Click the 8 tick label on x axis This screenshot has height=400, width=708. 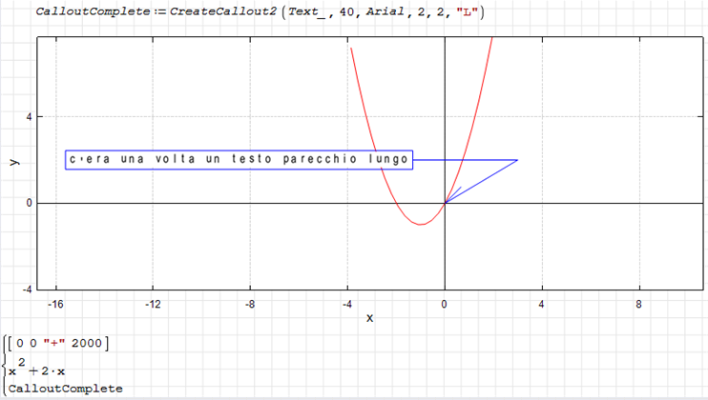click(x=639, y=304)
